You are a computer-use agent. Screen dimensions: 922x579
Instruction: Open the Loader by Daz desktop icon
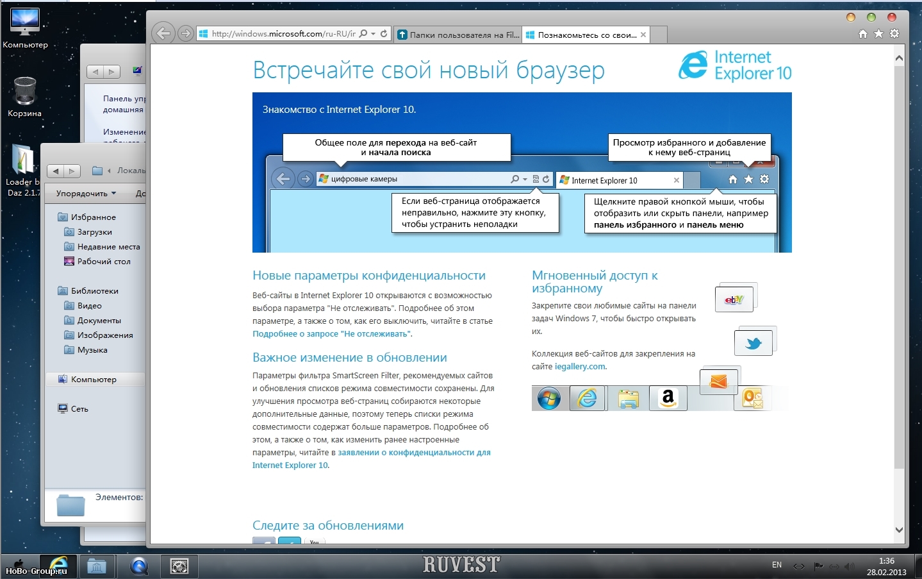(23, 171)
